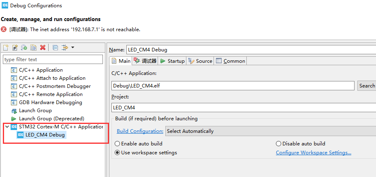The width and height of the screenshot is (376, 177).
Task: Collapse STM32 Cortex-M C/C++ Application node
Action: point(6,127)
